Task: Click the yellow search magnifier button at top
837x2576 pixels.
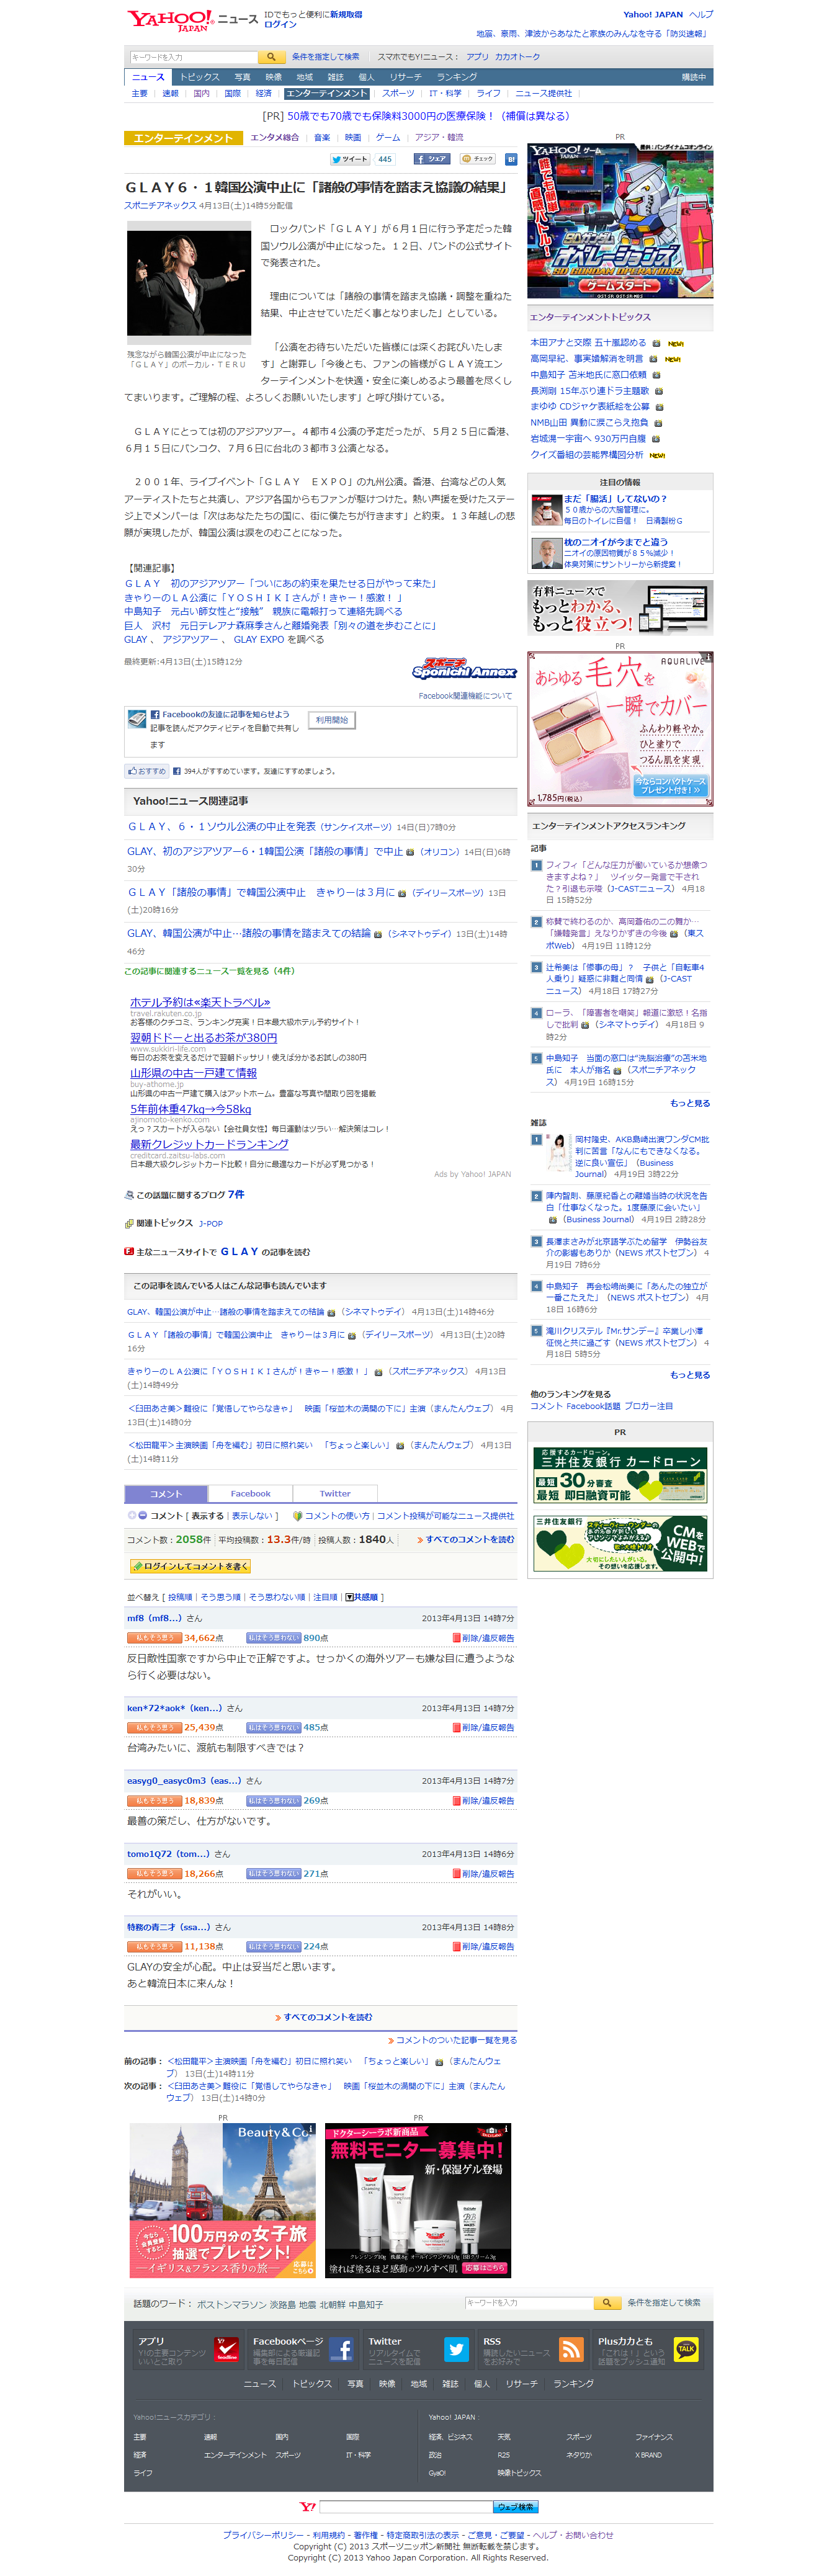Action: pos(271,57)
